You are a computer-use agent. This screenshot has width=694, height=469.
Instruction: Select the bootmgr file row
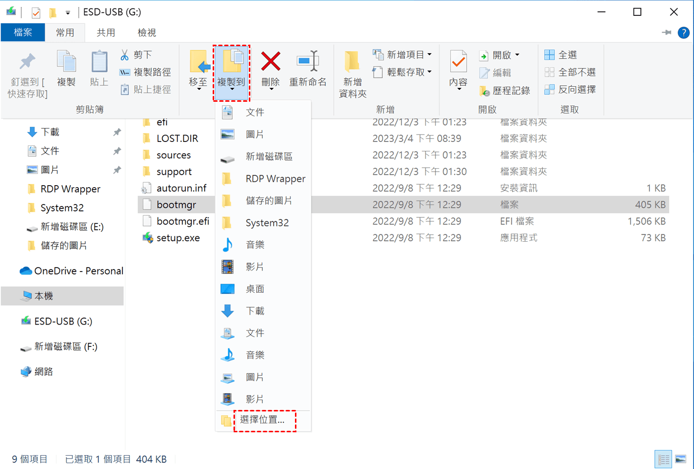tap(403, 204)
